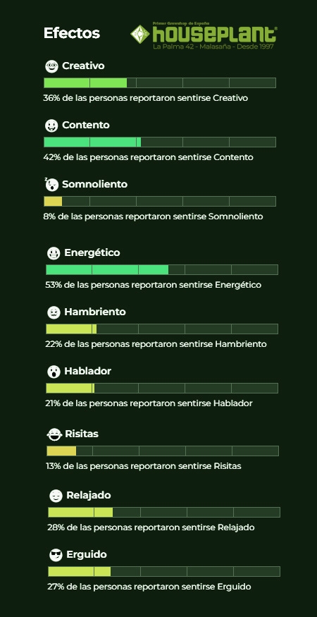Select the Hambriento emoji icon
Screen dimensions: 317x617
click(x=54, y=312)
